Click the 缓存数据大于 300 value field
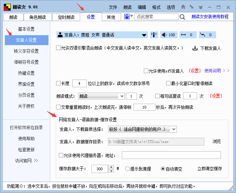Screen dimensions: 236x193 (100, 169)
